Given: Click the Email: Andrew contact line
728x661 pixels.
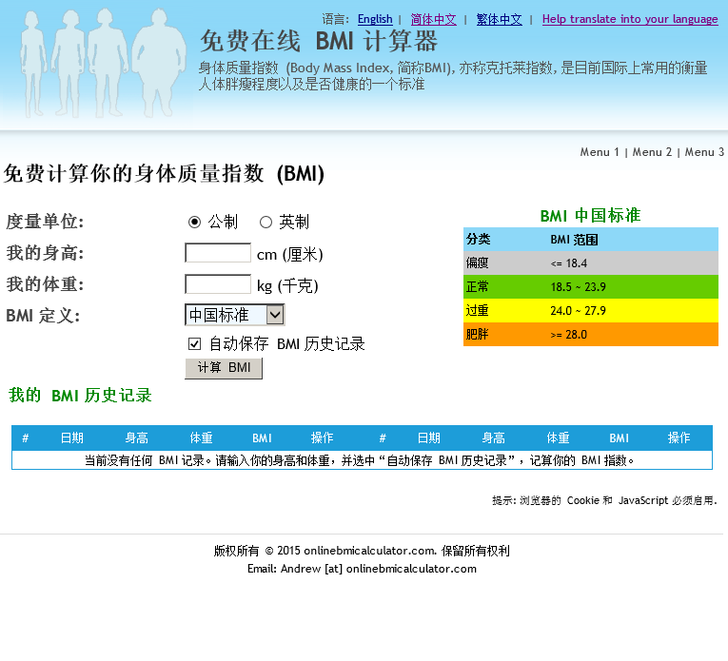Looking at the screenshot, I should click(x=362, y=569).
